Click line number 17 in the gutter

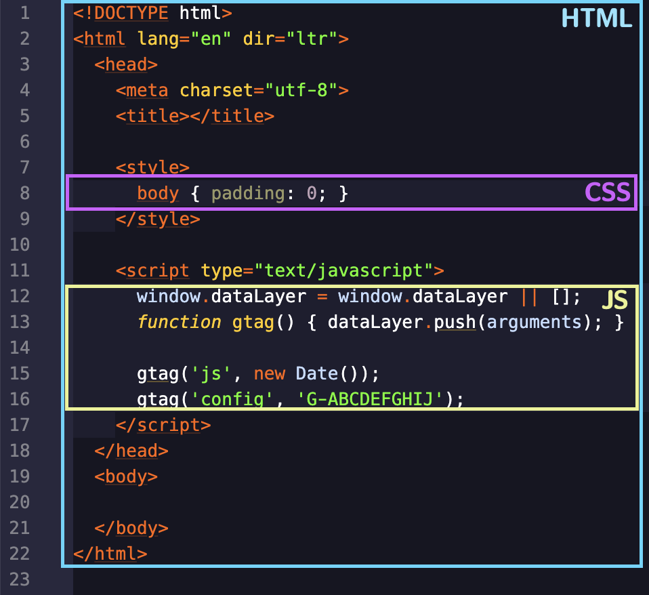[x=20, y=425]
